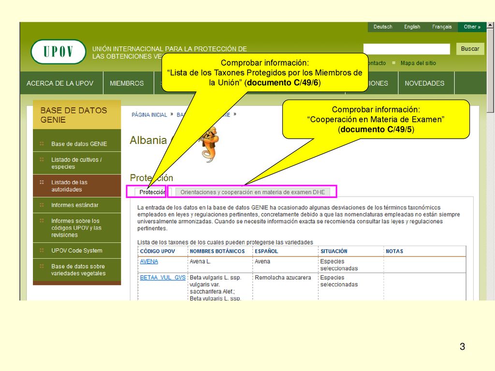495x371 pixels.
Task: Click bullet icon beside Base de datos GENIE
Action: click(42, 143)
